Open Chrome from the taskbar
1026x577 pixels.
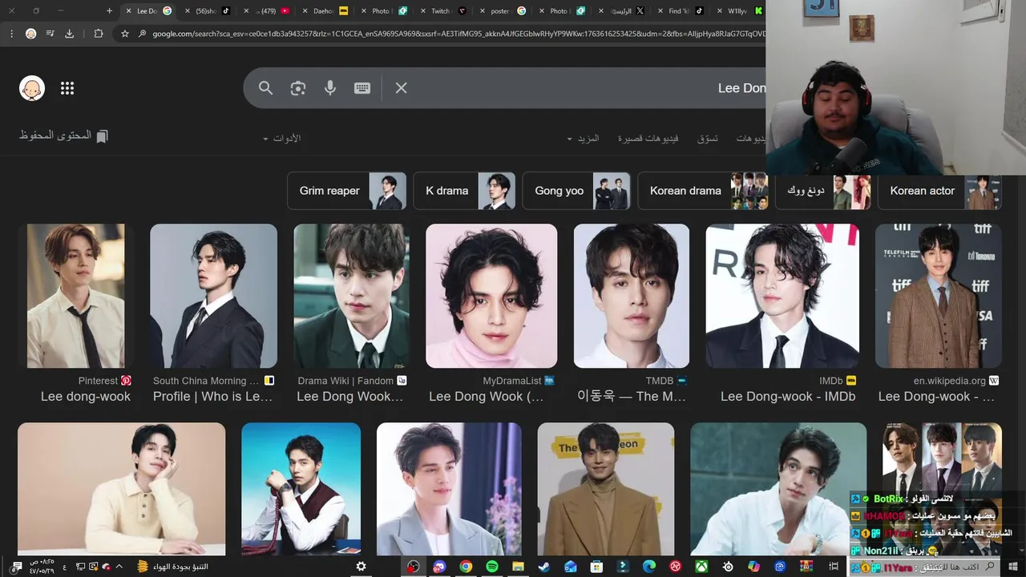tap(466, 567)
